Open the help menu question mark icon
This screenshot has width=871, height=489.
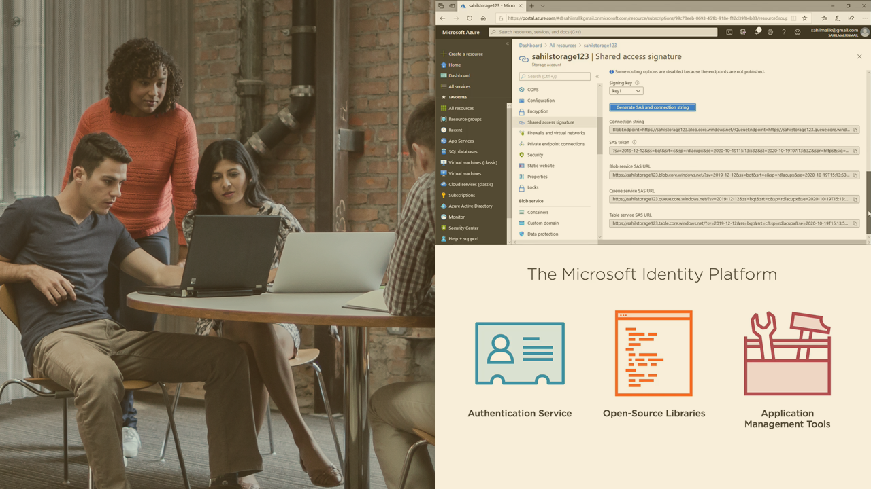(x=784, y=31)
